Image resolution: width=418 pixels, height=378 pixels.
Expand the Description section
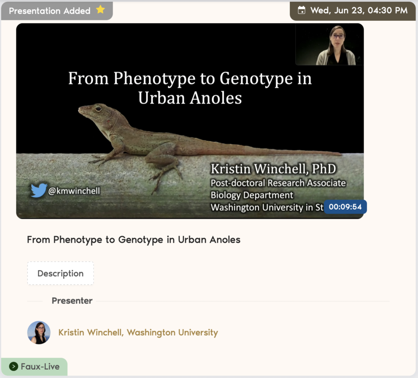point(60,273)
